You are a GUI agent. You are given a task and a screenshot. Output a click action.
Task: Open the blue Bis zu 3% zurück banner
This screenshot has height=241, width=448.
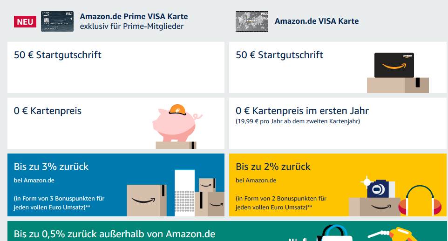click(115, 185)
